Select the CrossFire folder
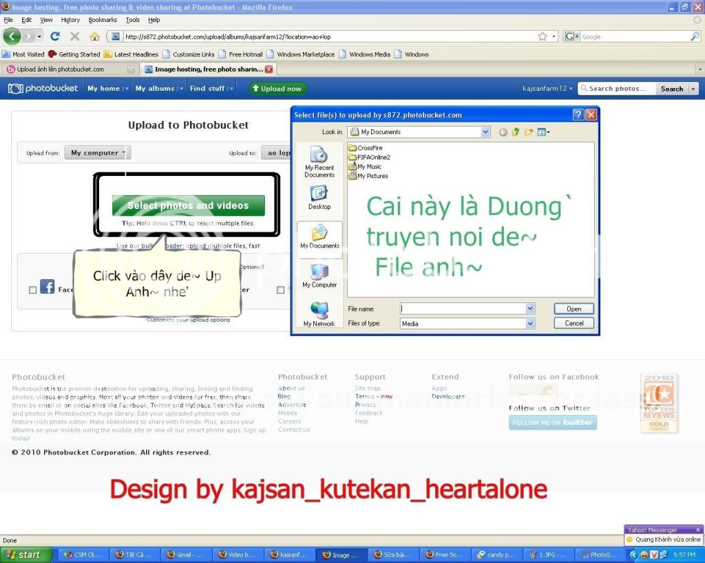 [x=366, y=148]
